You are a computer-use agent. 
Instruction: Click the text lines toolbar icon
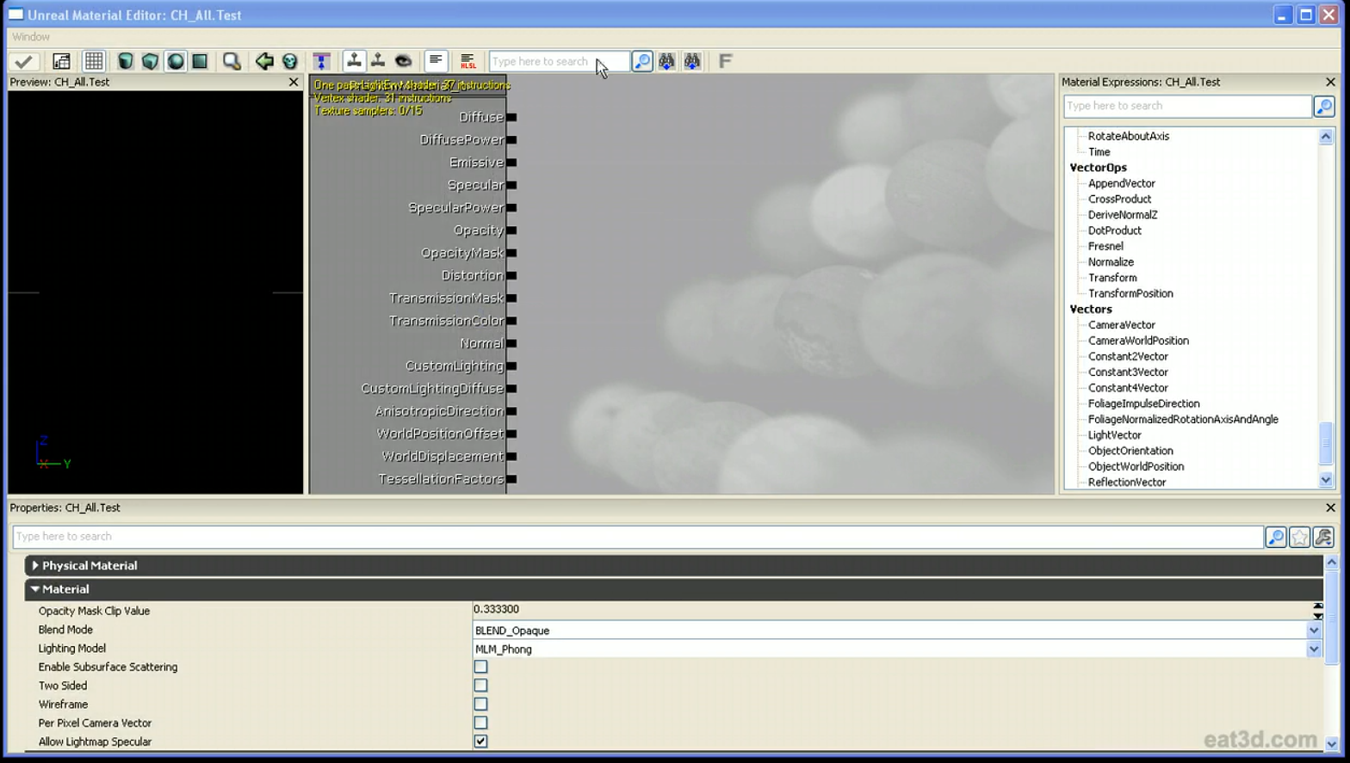[436, 61]
